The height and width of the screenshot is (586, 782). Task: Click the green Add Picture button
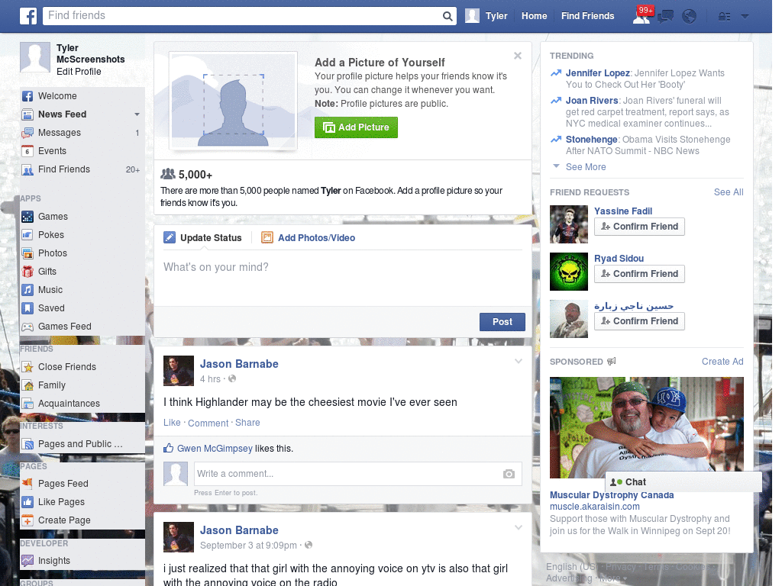tap(356, 127)
